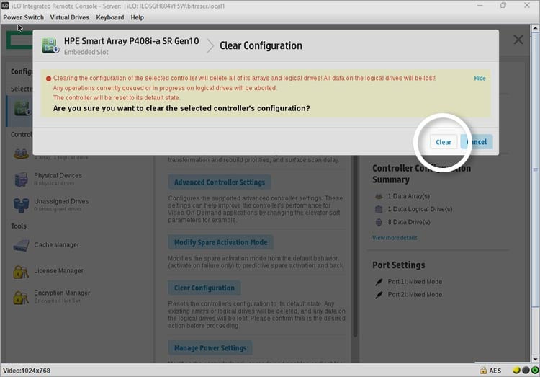Viewport: 540px width, 377px height.
Task: Select Physical Devices label in sidebar
Action: [x=58, y=175]
